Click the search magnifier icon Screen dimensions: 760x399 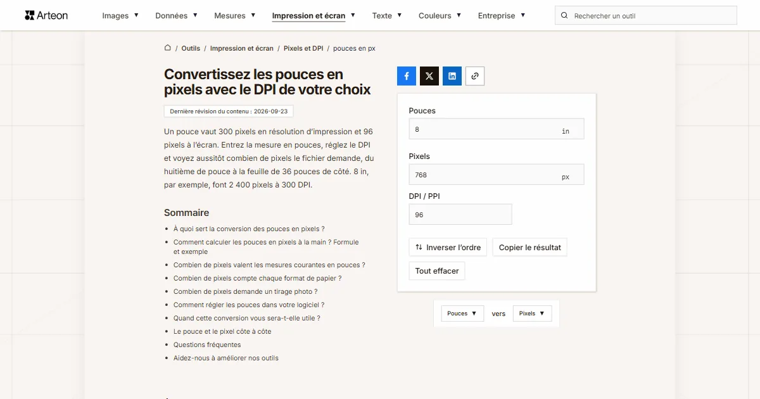point(565,15)
